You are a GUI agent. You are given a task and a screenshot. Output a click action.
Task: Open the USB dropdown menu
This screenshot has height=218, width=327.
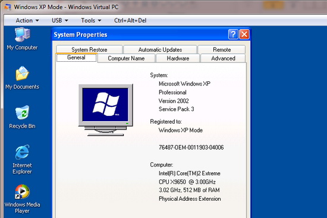[x=60, y=20]
